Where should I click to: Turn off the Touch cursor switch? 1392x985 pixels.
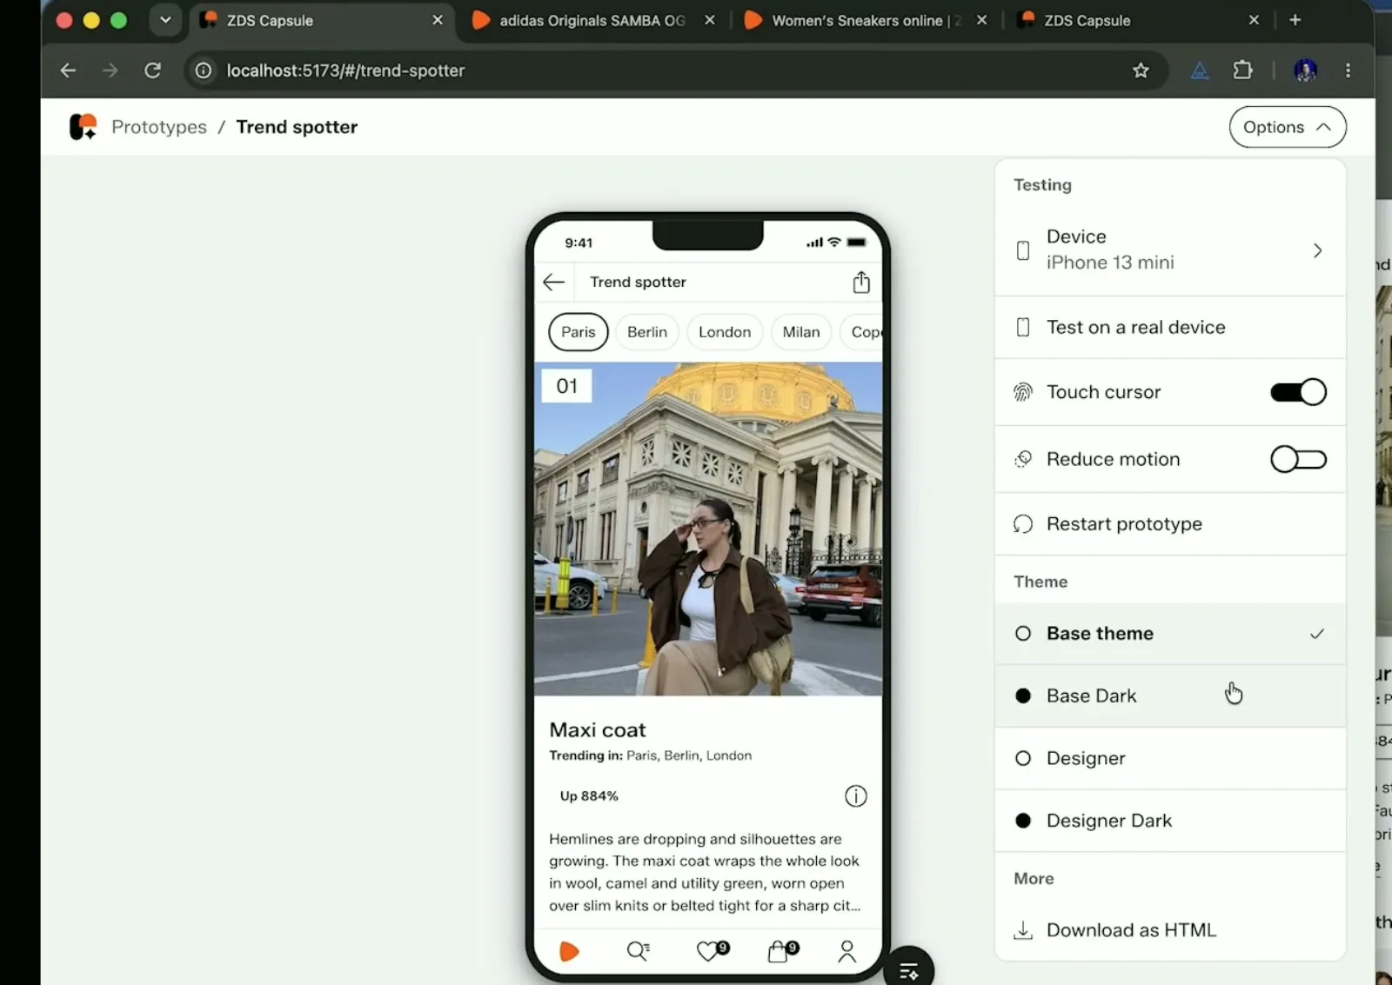pyautogui.click(x=1298, y=392)
